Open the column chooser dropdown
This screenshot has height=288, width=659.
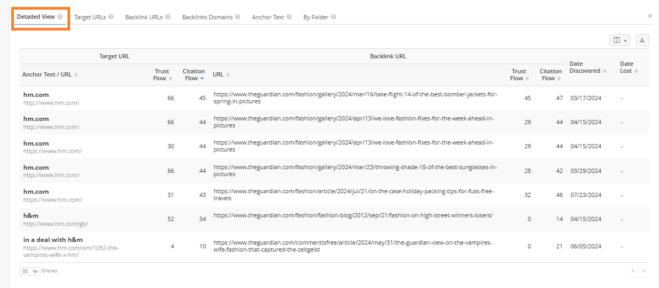(x=619, y=40)
